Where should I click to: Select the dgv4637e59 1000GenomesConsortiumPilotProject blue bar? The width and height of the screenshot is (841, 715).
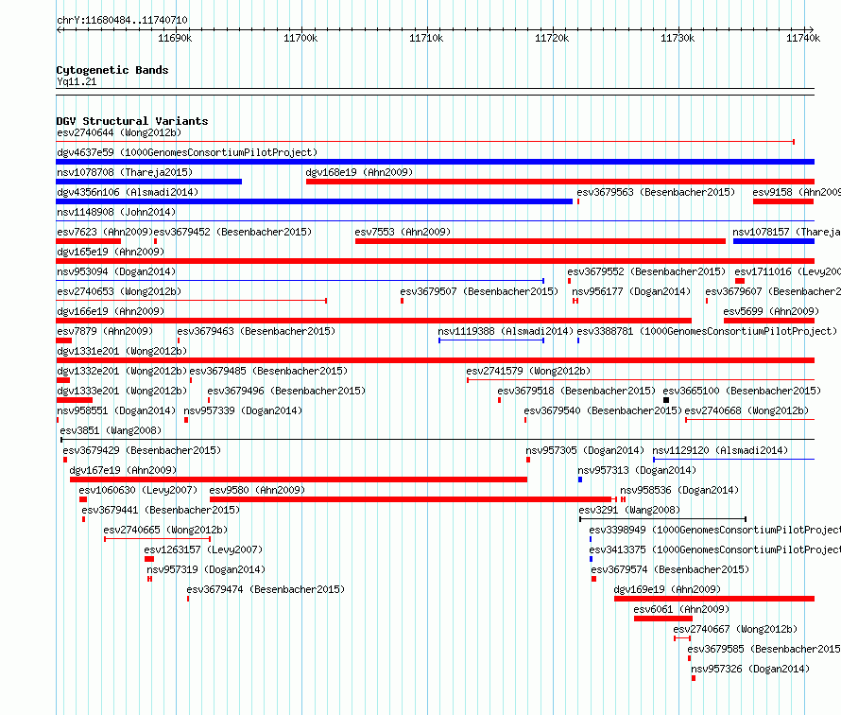(x=435, y=162)
